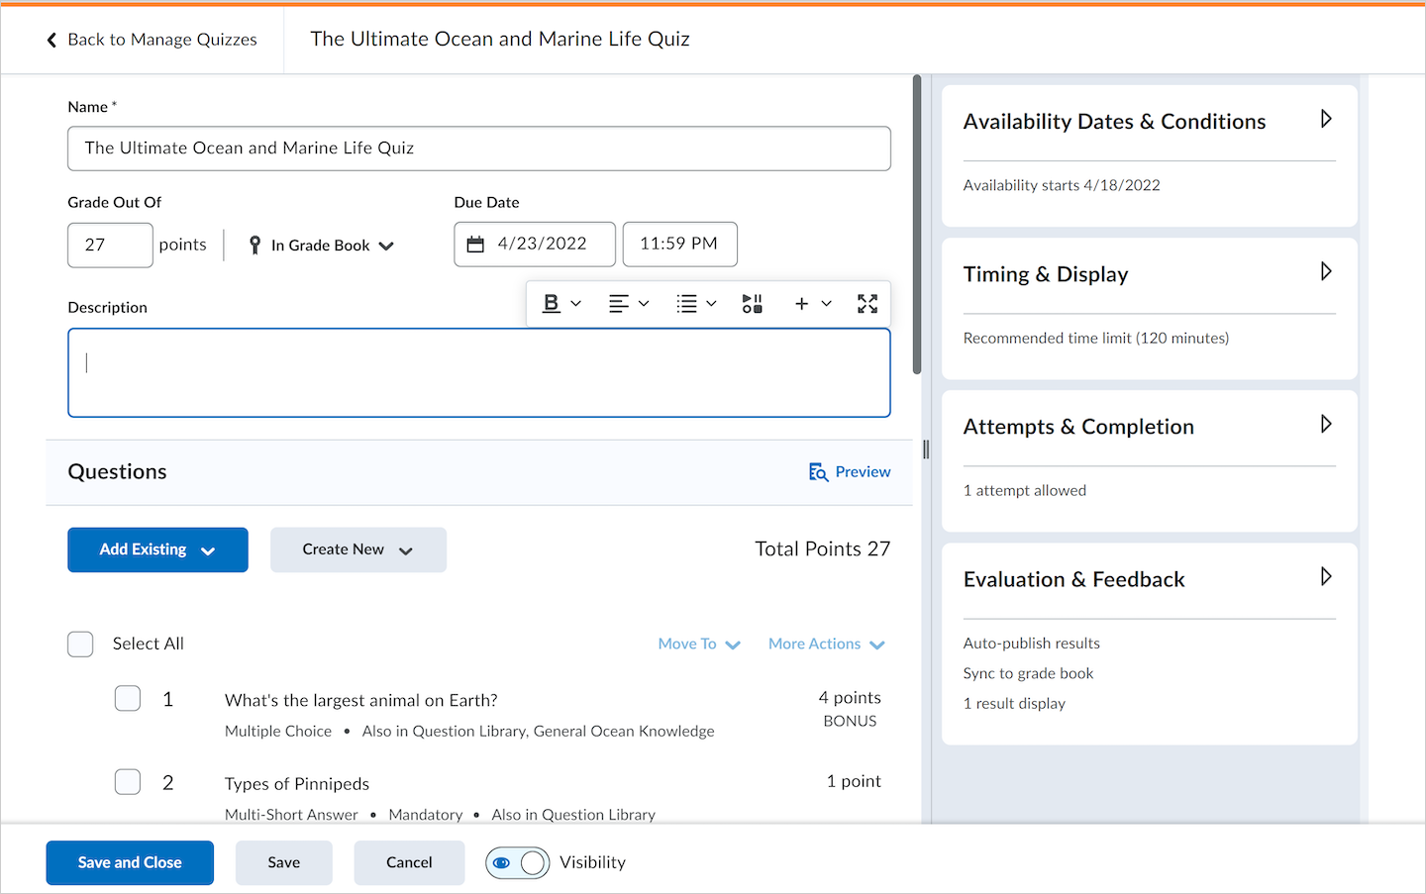The height and width of the screenshot is (894, 1426).
Task: Open the 'Types of Pinnipeds' question
Action: coord(297,784)
